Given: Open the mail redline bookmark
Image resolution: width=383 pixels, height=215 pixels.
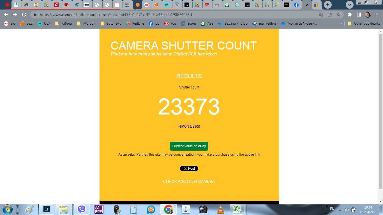Looking at the screenshot, I should click(264, 24).
